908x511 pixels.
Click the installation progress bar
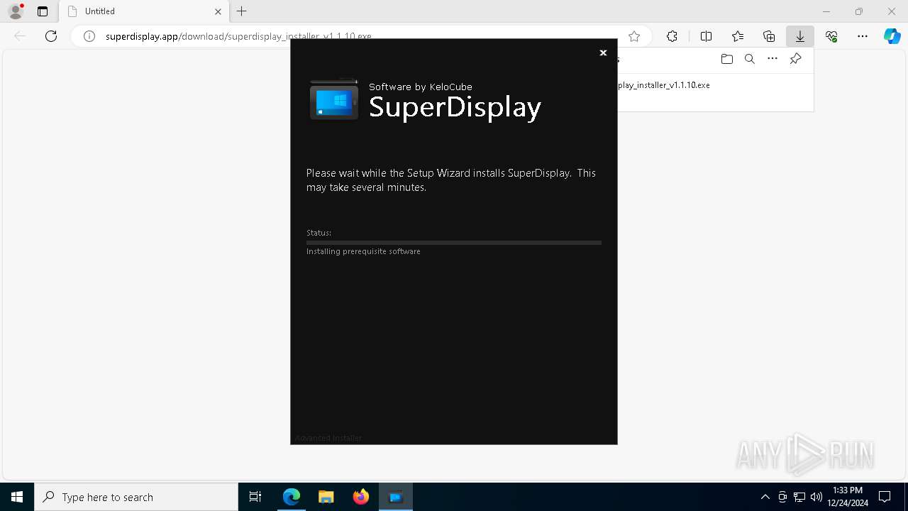tap(454, 243)
